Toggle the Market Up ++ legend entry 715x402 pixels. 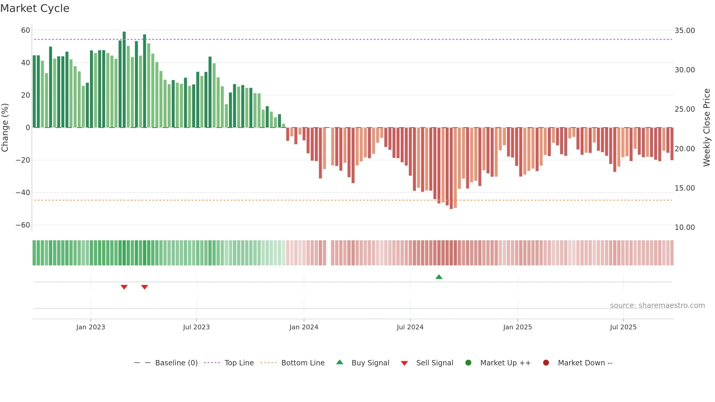pos(498,363)
